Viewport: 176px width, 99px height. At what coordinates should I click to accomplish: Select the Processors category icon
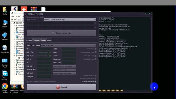pyautogui.click(x=17, y=62)
